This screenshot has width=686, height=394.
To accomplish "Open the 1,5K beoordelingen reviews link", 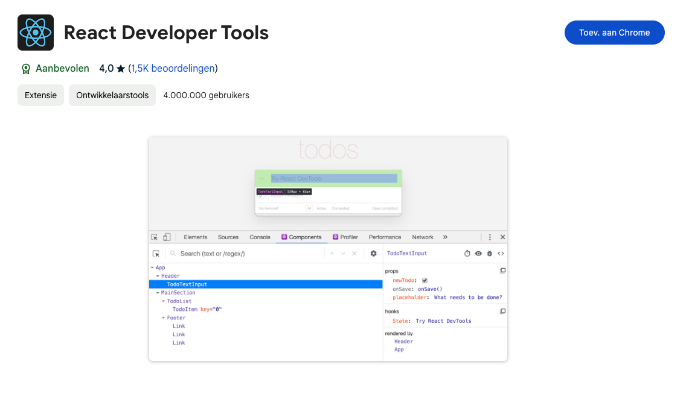I will [173, 69].
